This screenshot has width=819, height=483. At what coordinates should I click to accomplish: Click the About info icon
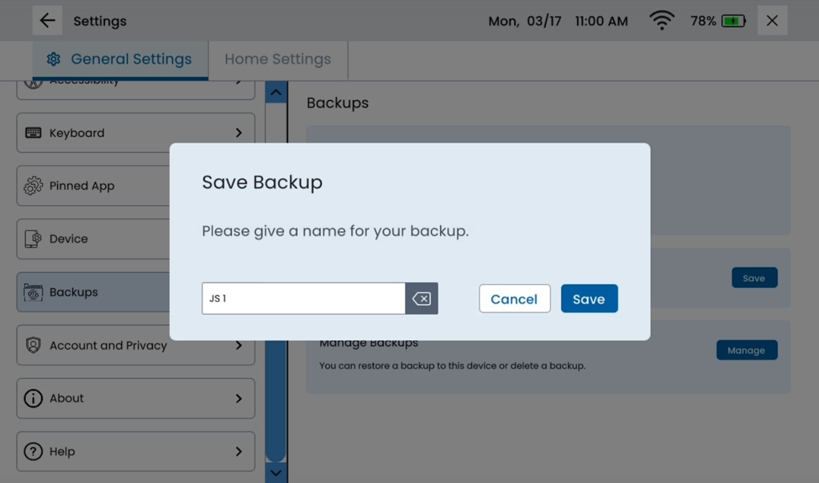coord(33,398)
